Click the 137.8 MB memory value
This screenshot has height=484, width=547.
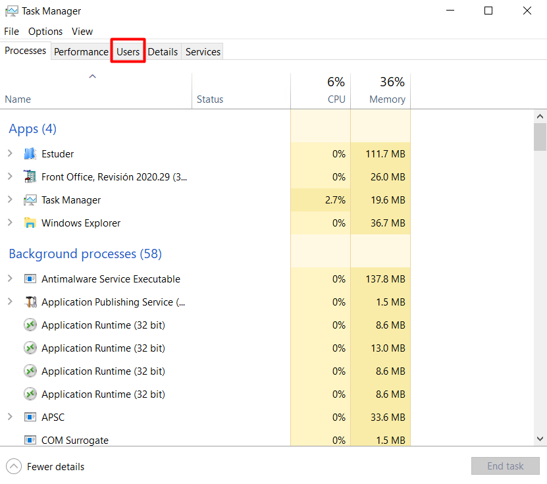tap(386, 279)
